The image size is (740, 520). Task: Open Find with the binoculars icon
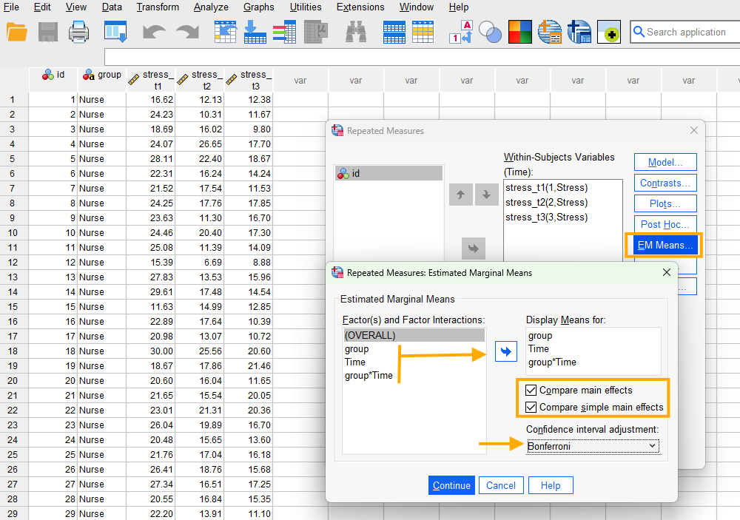click(x=356, y=32)
